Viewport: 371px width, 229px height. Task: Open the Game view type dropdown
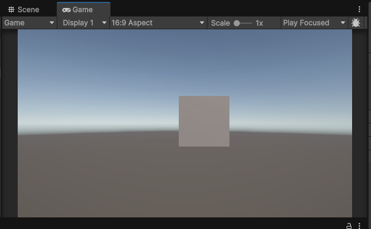tap(29, 23)
